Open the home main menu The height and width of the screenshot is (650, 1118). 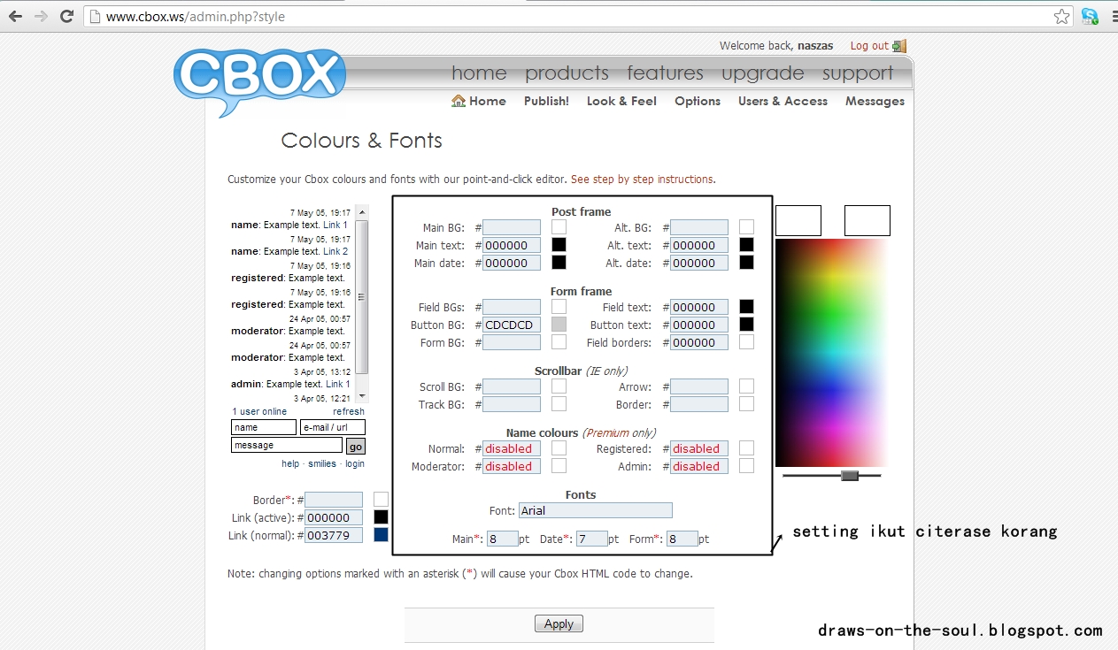[x=479, y=73]
